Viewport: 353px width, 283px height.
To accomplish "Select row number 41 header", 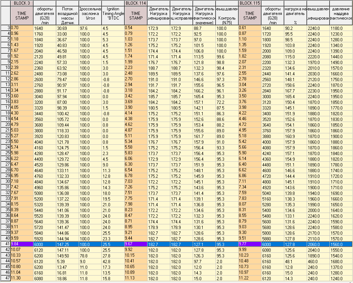I will pos(5,244).
